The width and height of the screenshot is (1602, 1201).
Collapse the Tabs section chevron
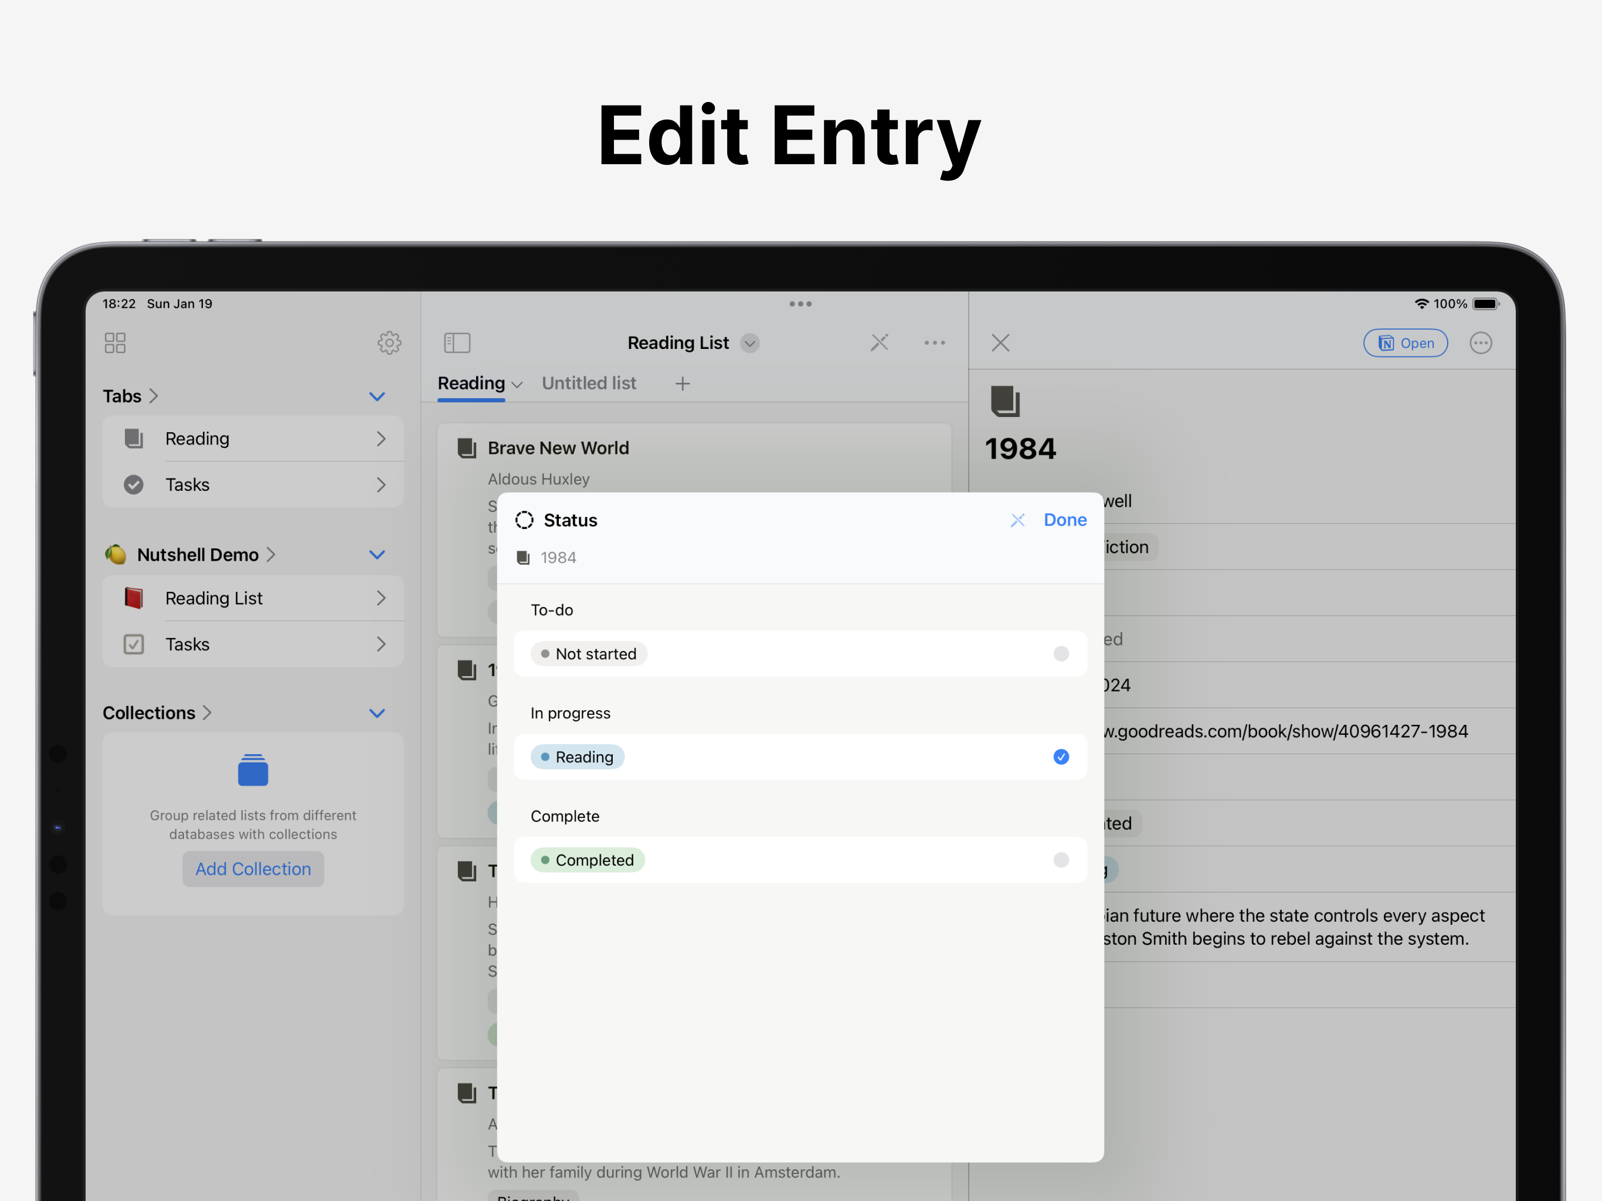377,396
